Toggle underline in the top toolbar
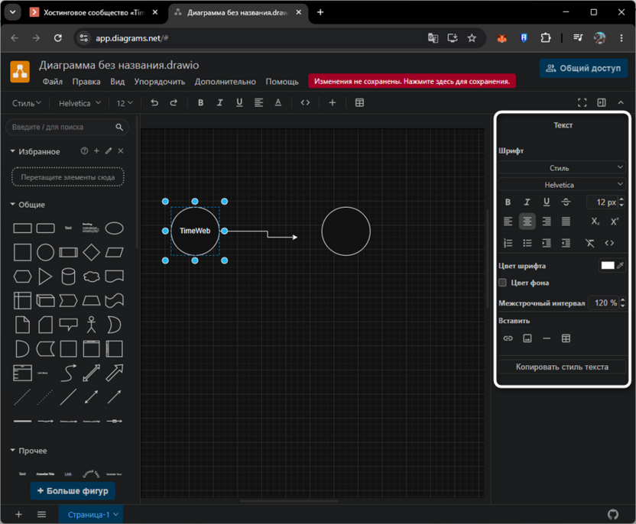This screenshot has width=636, height=524. [x=239, y=103]
